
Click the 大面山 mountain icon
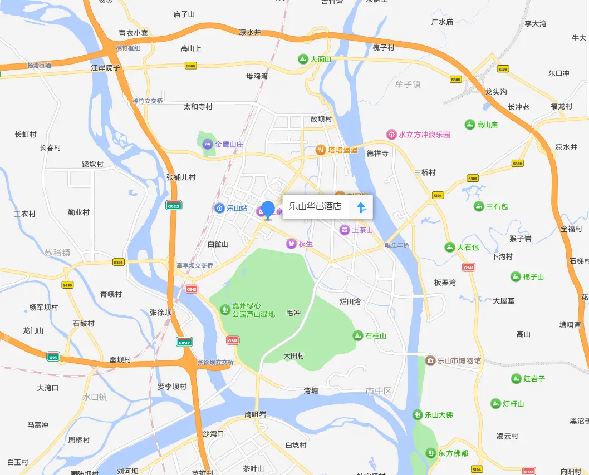point(303,59)
